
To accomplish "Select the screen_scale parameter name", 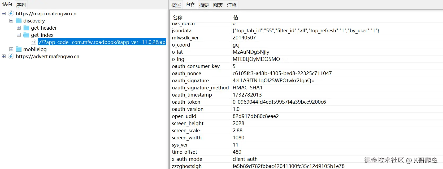I will click(x=186, y=130).
